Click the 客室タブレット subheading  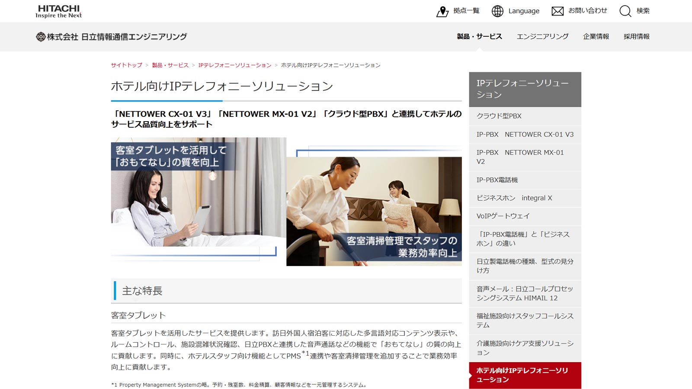[138, 315]
